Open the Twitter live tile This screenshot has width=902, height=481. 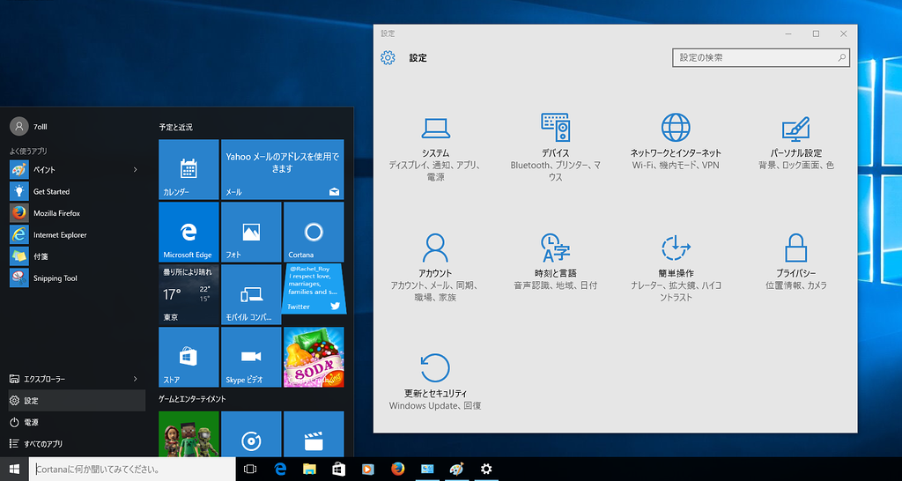click(x=314, y=289)
